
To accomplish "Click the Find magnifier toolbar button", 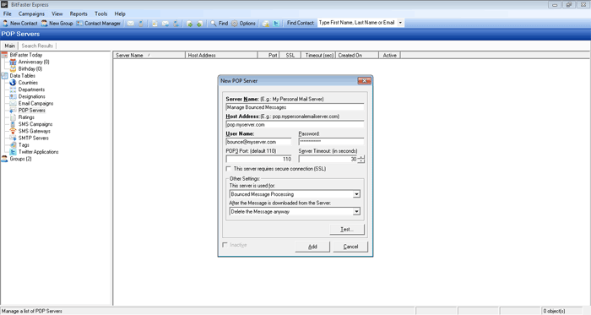I will click(219, 24).
